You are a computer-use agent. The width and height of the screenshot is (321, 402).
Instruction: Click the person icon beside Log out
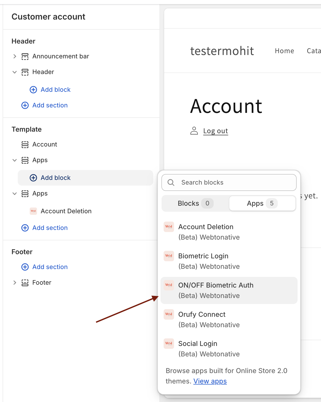(194, 131)
